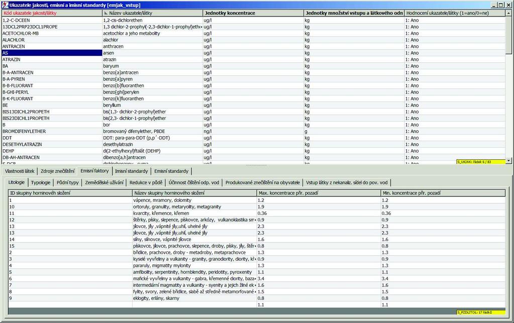Click 'ortoruly, granulity, metaryolity, metagranity' cell
This screenshot has width=514, height=323.
(x=194, y=206)
